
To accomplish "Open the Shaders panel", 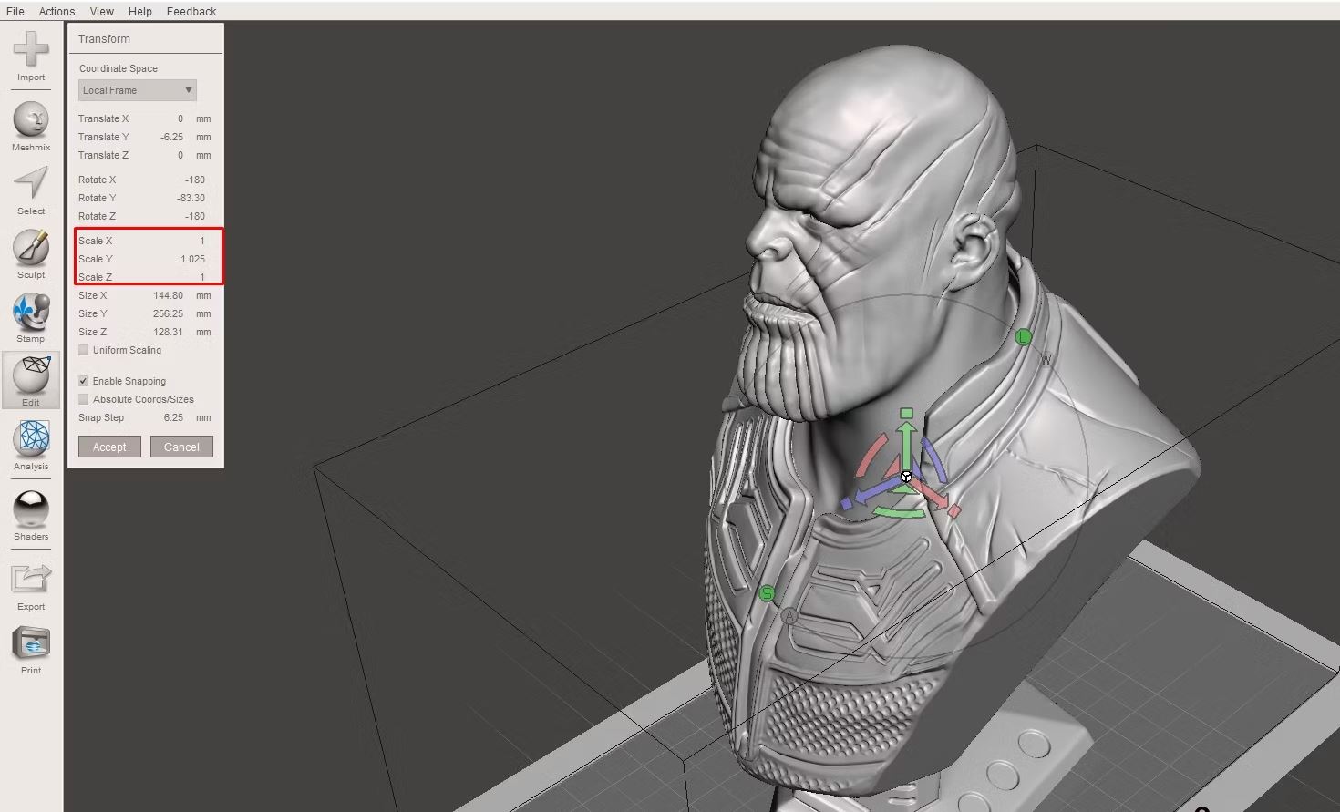I will point(31,516).
